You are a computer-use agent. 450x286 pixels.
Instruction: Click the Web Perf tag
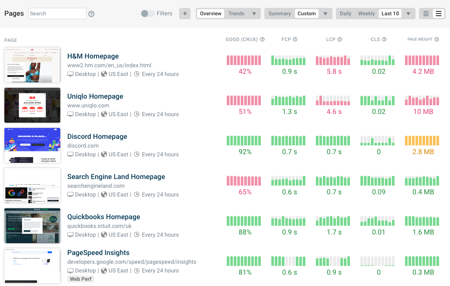click(x=81, y=279)
